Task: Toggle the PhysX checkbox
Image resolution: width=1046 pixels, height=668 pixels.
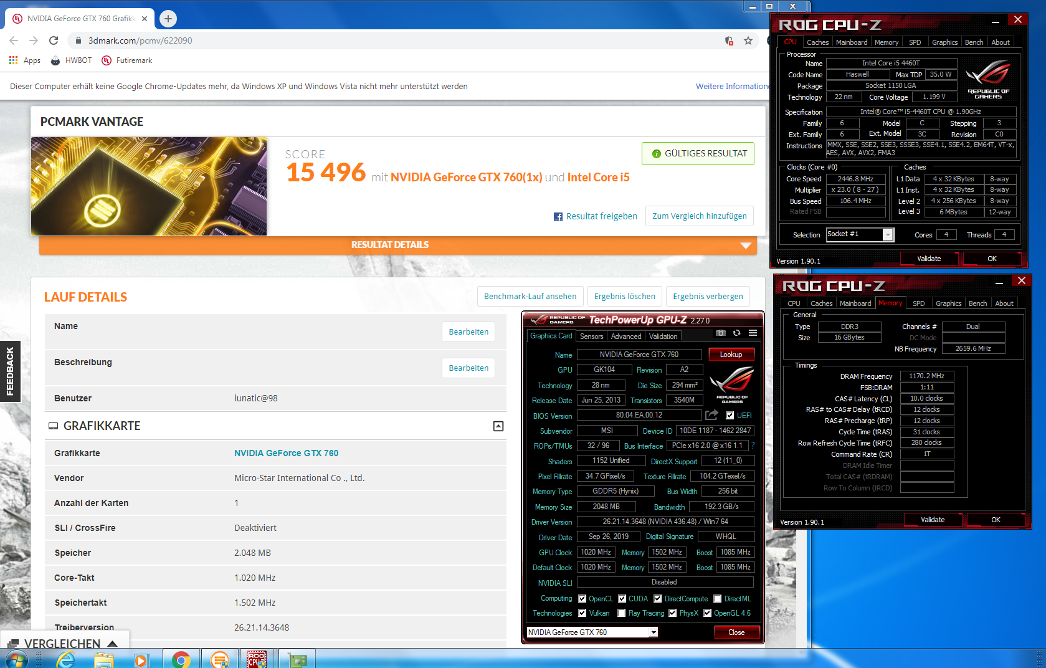Action: coord(673,613)
